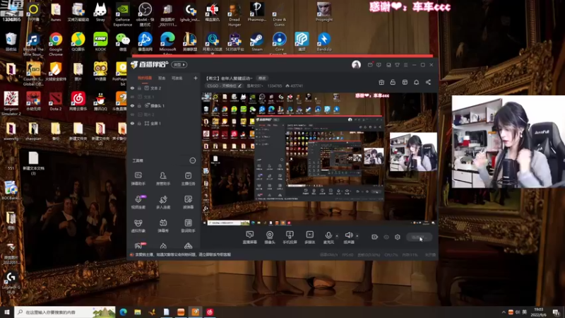Click the announcement notice in the status bar

[x=180, y=254]
